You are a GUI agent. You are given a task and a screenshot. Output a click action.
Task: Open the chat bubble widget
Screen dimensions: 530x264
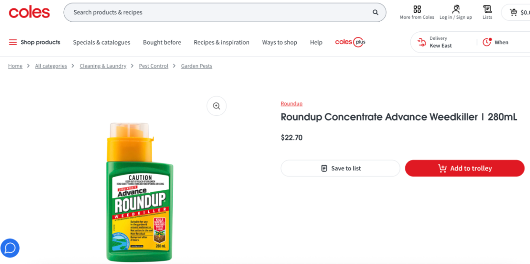coord(10,248)
